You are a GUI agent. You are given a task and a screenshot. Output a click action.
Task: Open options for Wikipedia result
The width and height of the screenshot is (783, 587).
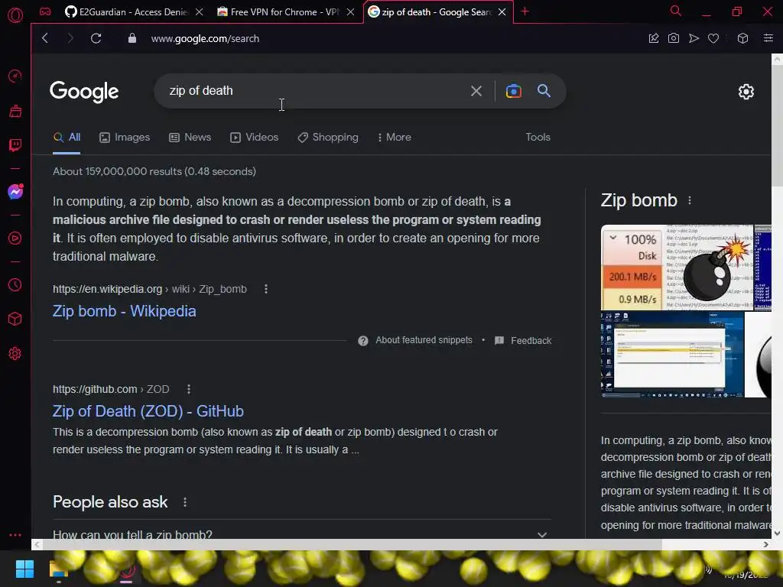(x=265, y=289)
